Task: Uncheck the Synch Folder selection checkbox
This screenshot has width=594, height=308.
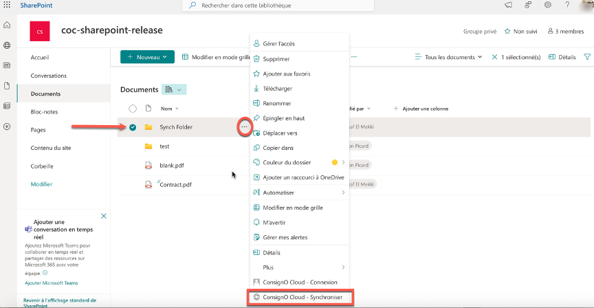Action: point(133,127)
